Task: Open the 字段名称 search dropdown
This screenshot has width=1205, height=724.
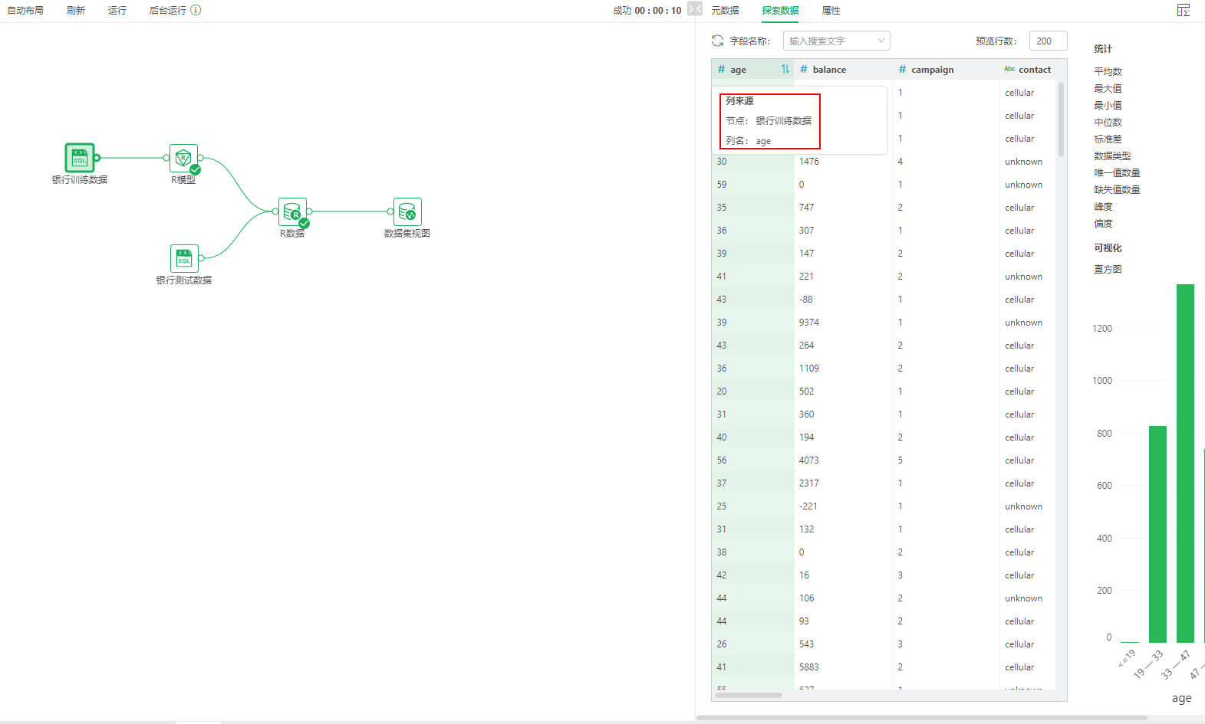Action: tap(837, 41)
